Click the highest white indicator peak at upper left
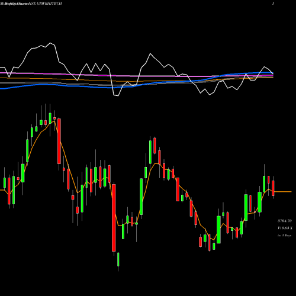The width and height of the screenshot is (296, 296). [x=50, y=43]
